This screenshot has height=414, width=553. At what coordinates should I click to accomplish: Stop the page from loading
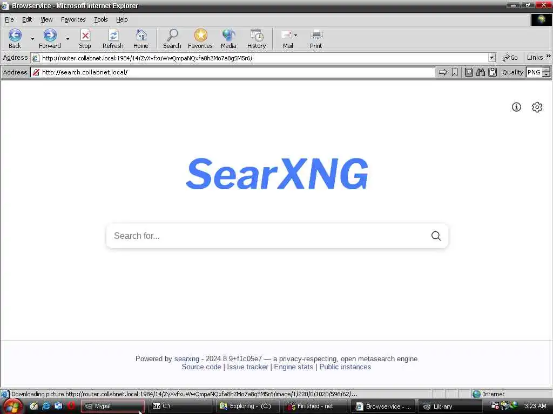85,39
